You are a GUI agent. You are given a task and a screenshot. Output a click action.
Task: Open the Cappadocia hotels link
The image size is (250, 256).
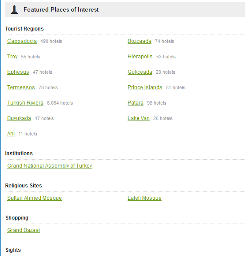(22, 41)
